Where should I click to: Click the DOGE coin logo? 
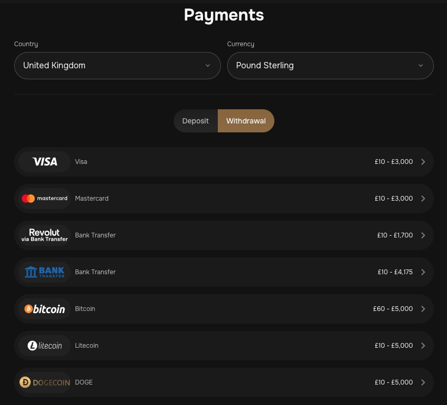[44, 382]
